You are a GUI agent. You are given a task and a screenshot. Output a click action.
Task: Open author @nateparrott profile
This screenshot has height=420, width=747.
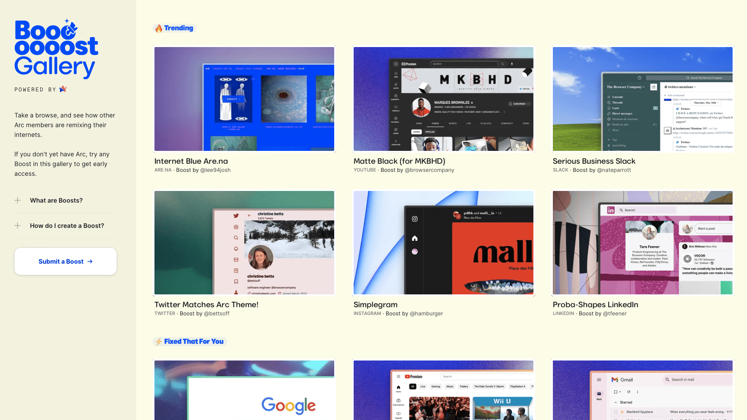tap(614, 170)
